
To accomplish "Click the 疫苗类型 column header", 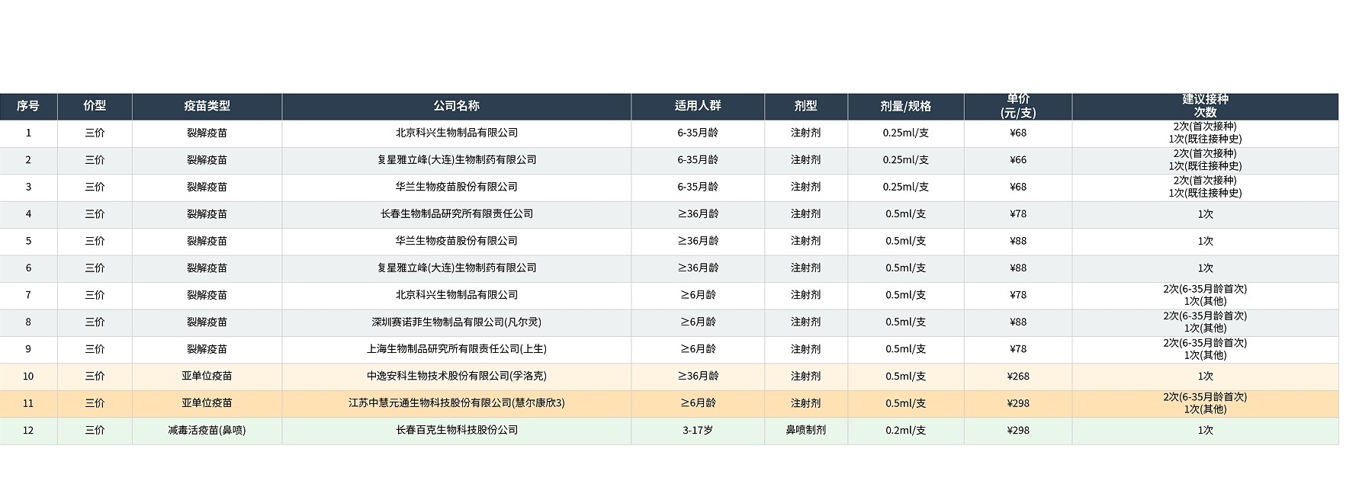I will (x=207, y=107).
